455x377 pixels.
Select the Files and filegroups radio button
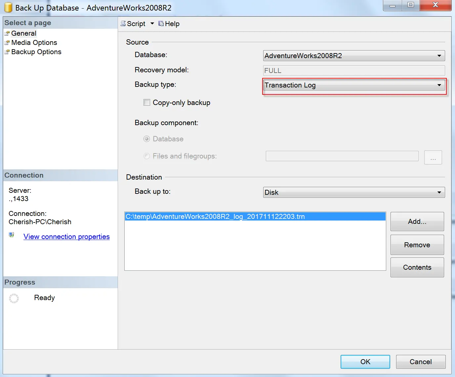click(146, 156)
